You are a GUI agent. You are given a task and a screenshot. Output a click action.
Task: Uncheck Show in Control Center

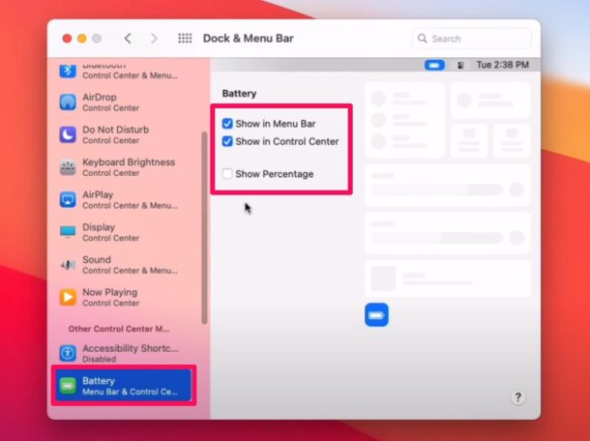tap(227, 141)
